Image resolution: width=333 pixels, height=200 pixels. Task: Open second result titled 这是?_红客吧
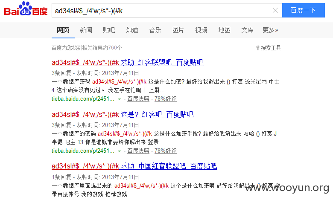point(123,115)
